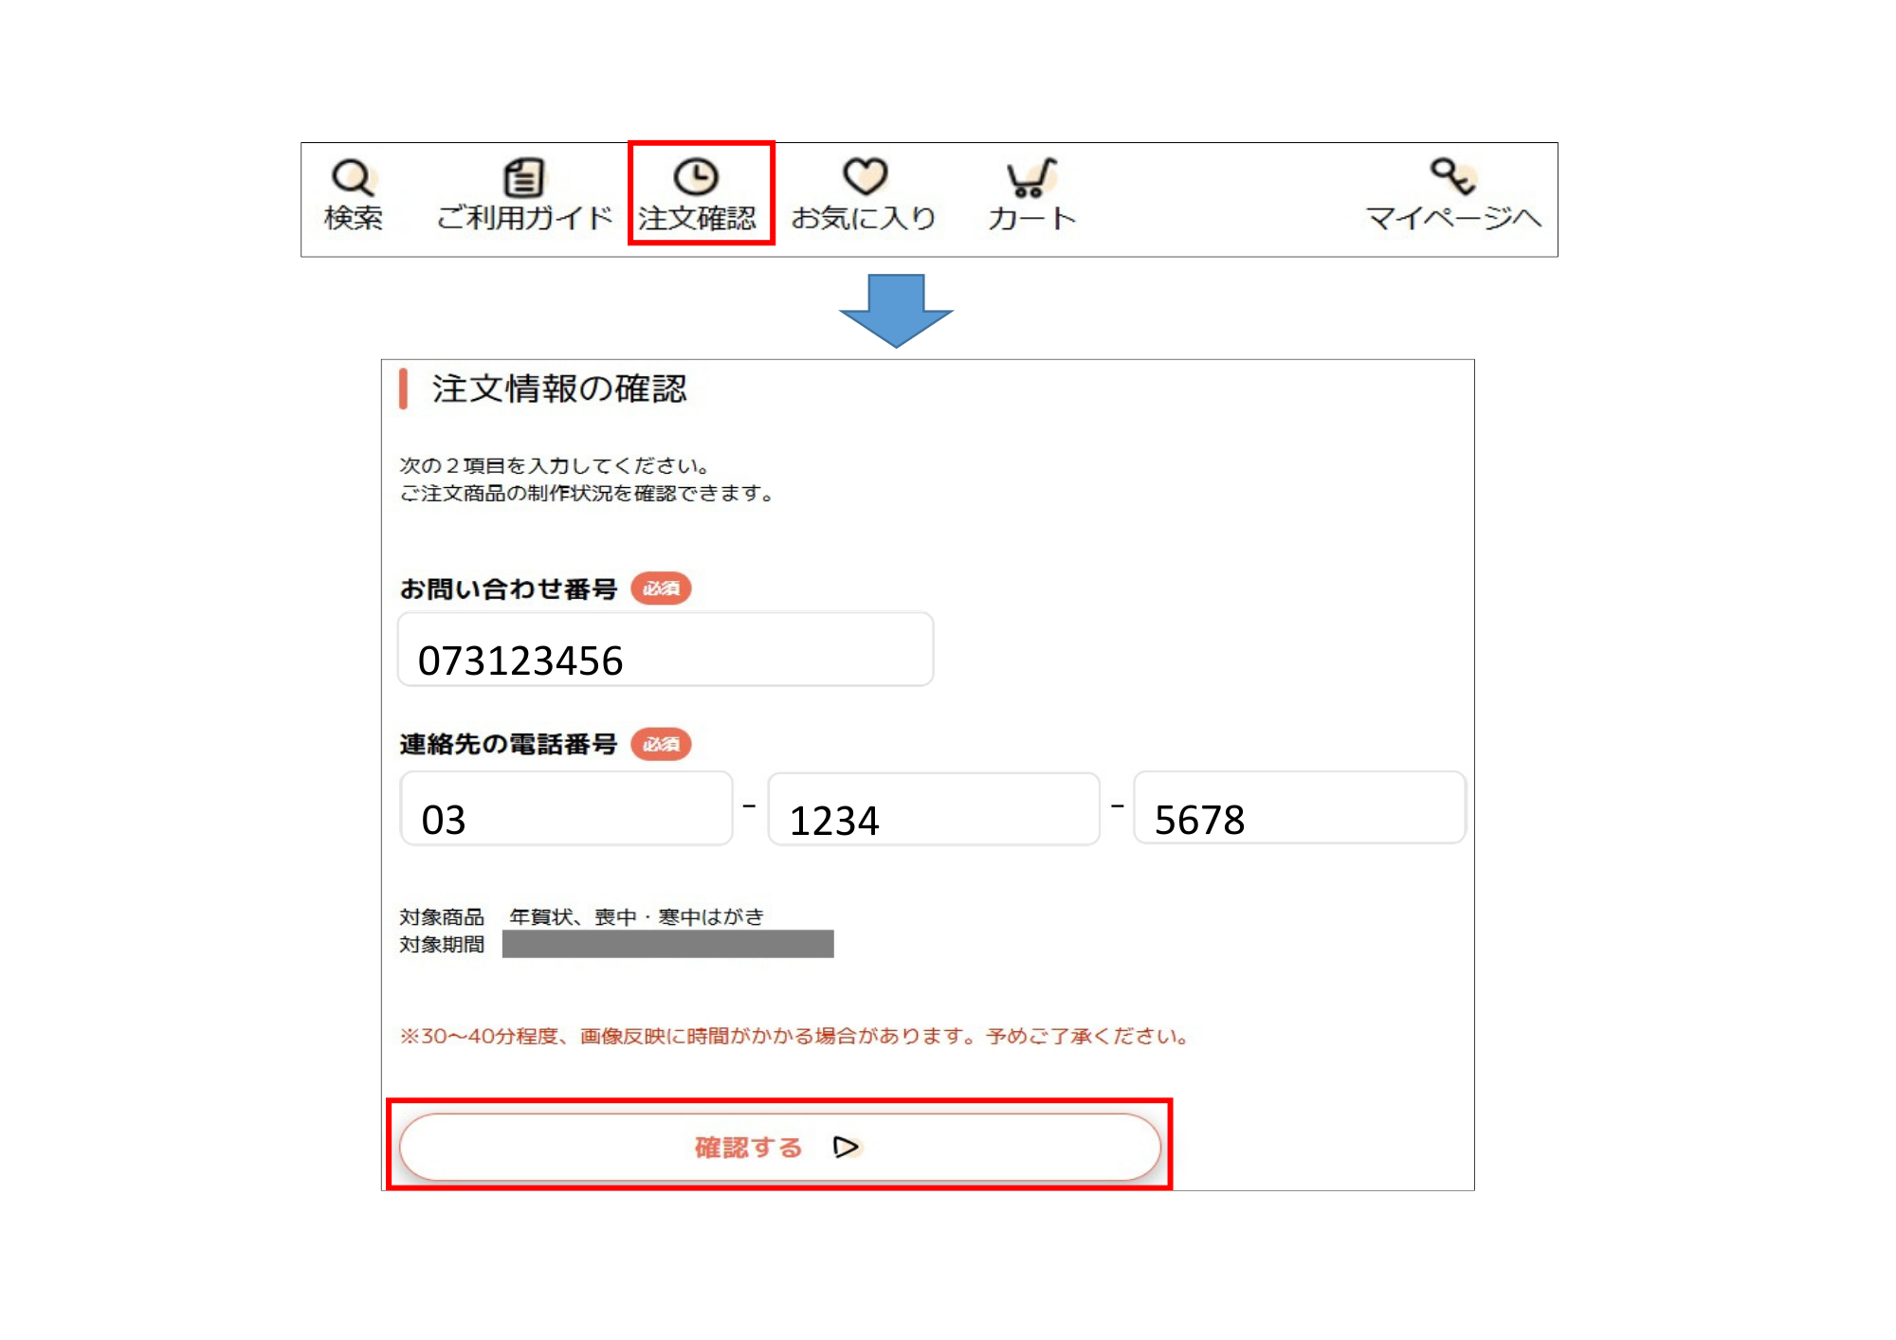This screenshot has width=1896, height=1340.
Task: Open favorites via the heart icon
Action: pyautogui.click(x=864, y=175)
